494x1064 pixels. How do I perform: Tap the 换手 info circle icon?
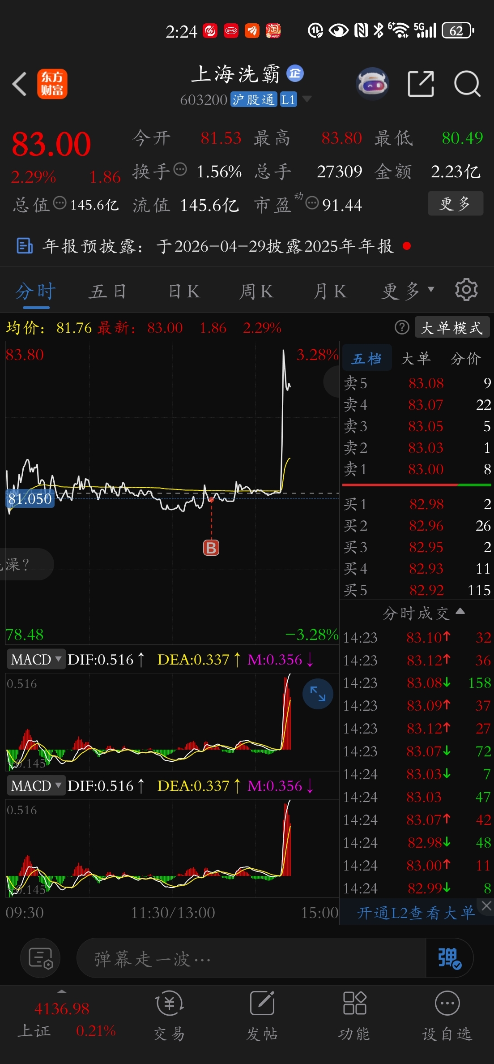pos(180,170)
